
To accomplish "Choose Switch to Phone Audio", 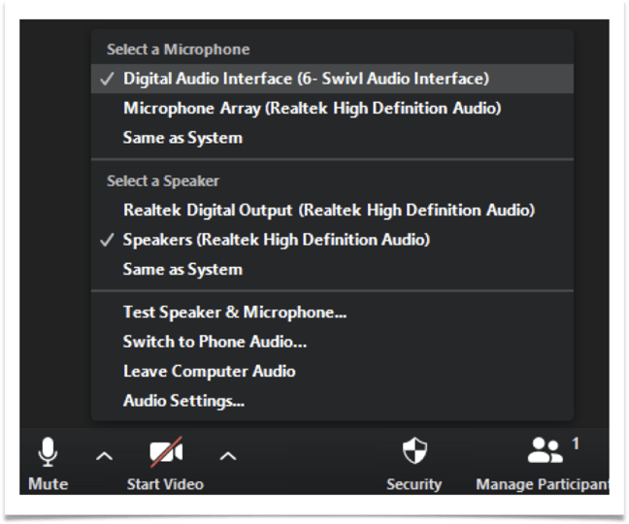I will click(x=215, y=342).
